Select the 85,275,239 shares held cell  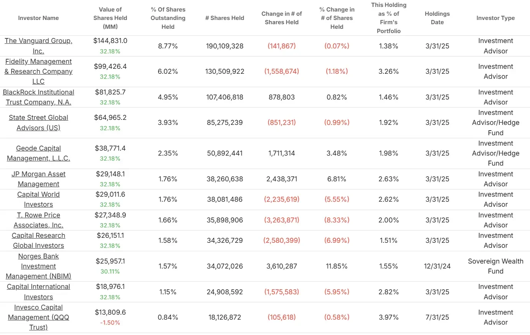[x=225, y=123]
